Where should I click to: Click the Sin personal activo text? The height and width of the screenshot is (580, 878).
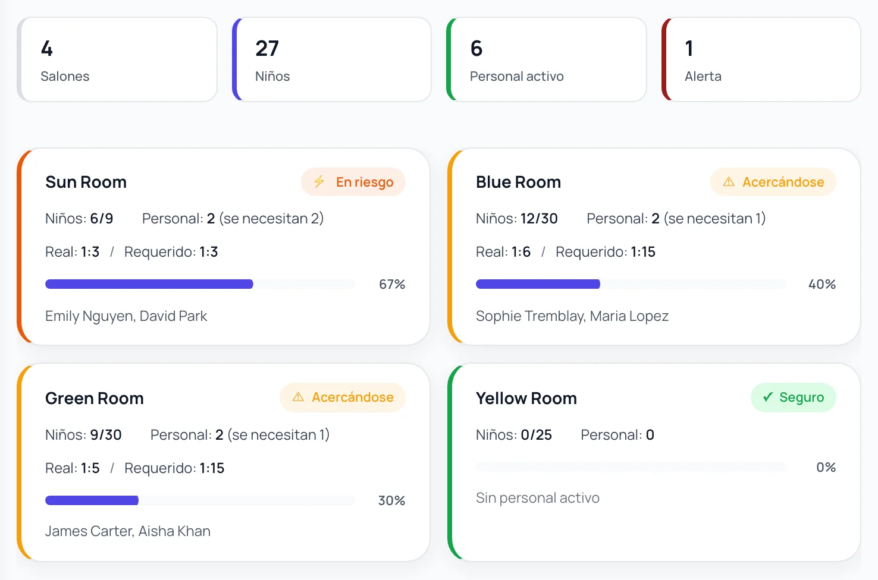(x=538, y=498)
